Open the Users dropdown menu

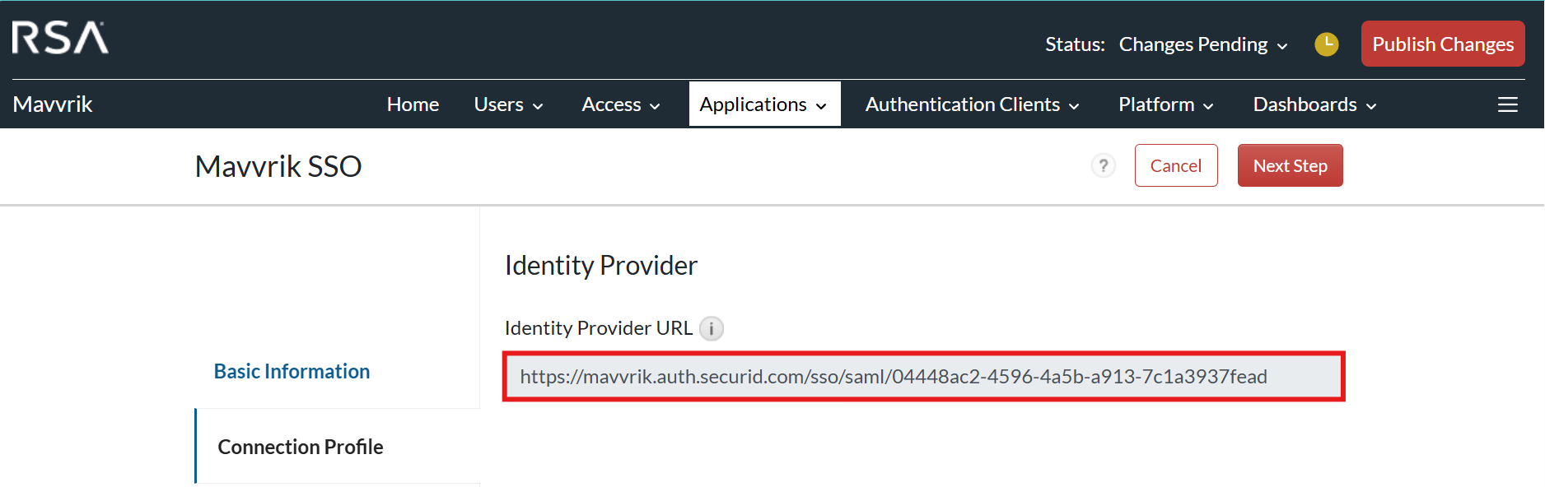coord(508,104)
